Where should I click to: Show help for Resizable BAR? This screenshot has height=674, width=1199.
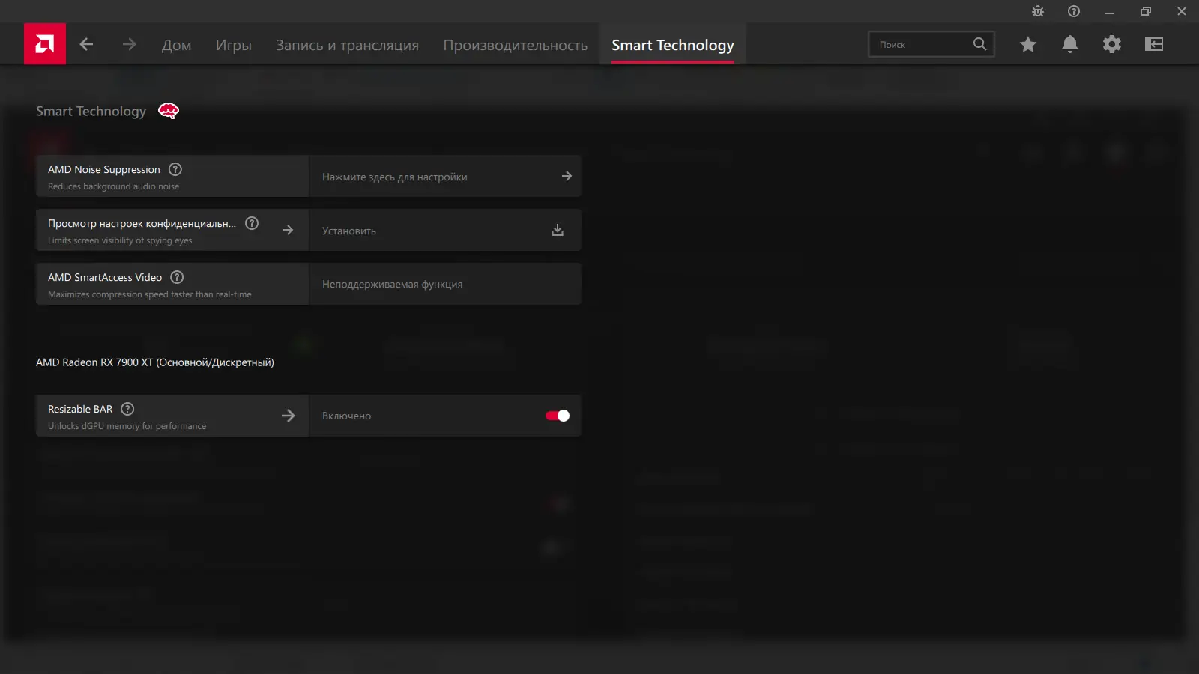point(127,409)
